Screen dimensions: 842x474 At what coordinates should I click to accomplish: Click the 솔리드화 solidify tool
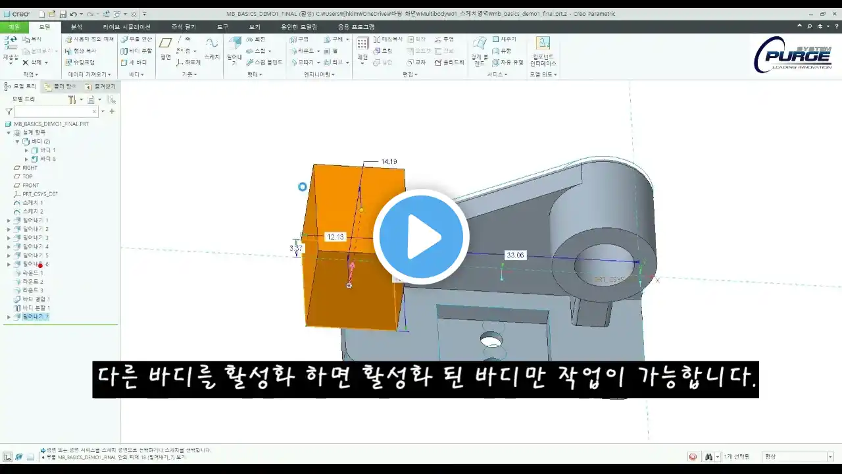449,62
